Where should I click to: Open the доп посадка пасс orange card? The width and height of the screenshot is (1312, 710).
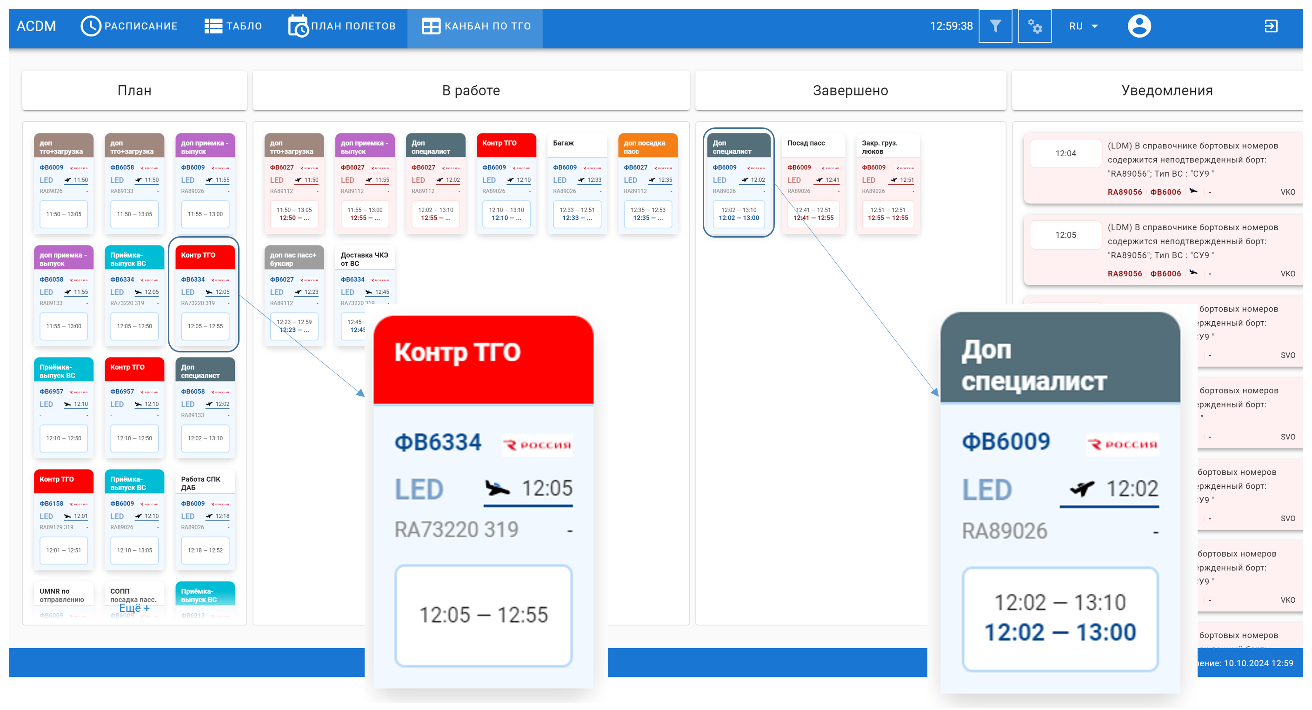648,183
